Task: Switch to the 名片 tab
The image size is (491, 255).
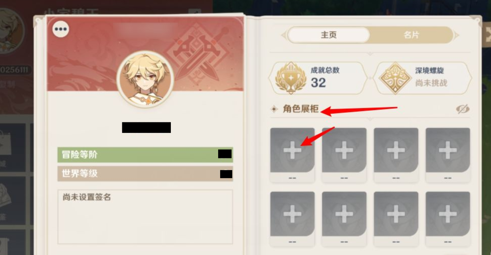Action: (411, 35)
